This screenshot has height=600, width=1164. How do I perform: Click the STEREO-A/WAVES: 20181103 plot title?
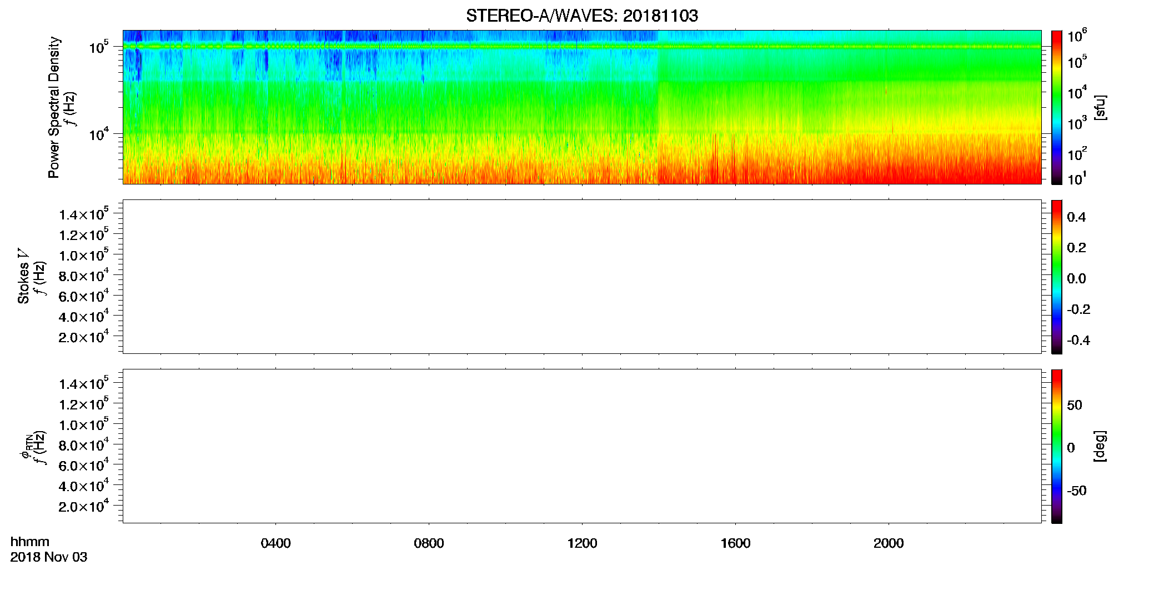coord(582,16)
